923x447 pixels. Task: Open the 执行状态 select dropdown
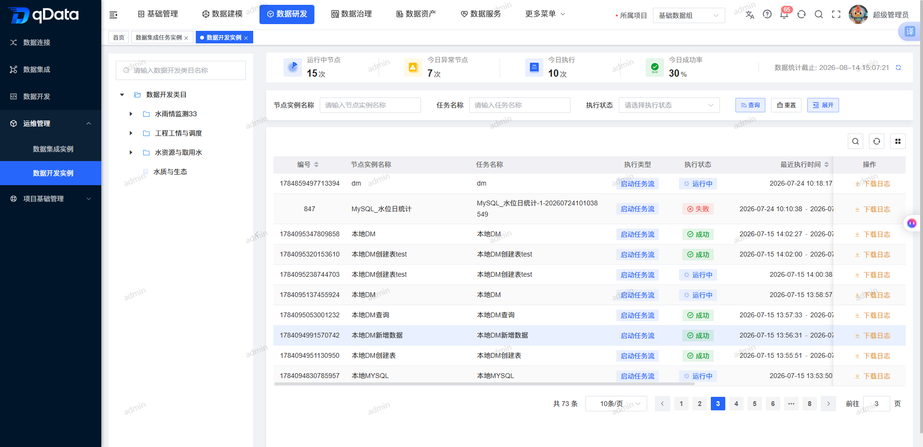point(669,105)
